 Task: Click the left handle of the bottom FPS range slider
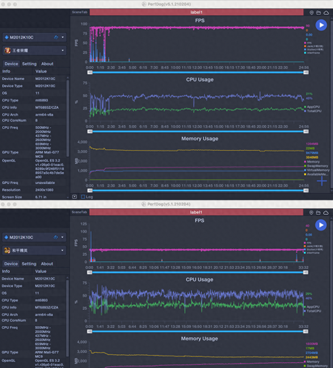click(x=90, y=272)
